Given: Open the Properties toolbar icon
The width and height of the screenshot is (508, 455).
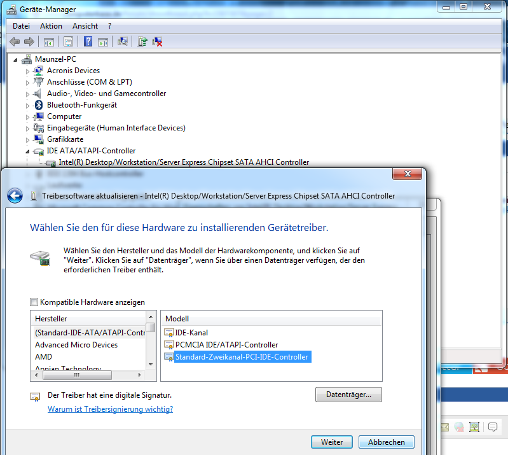Looking at the screenshot, I should [69, 41].
